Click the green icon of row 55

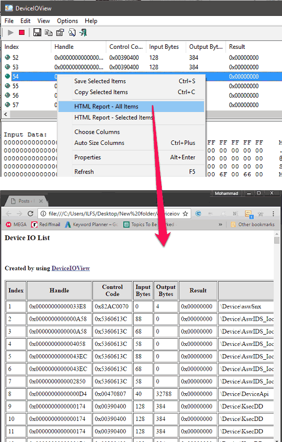point(8,86)
